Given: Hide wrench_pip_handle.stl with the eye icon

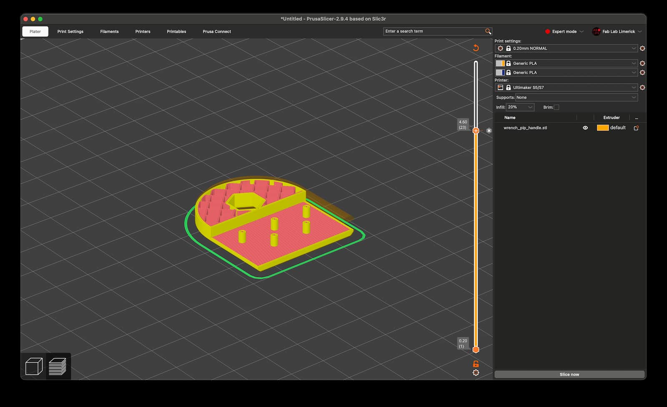Looking at the screenshot, I should [x=585, y=128].
